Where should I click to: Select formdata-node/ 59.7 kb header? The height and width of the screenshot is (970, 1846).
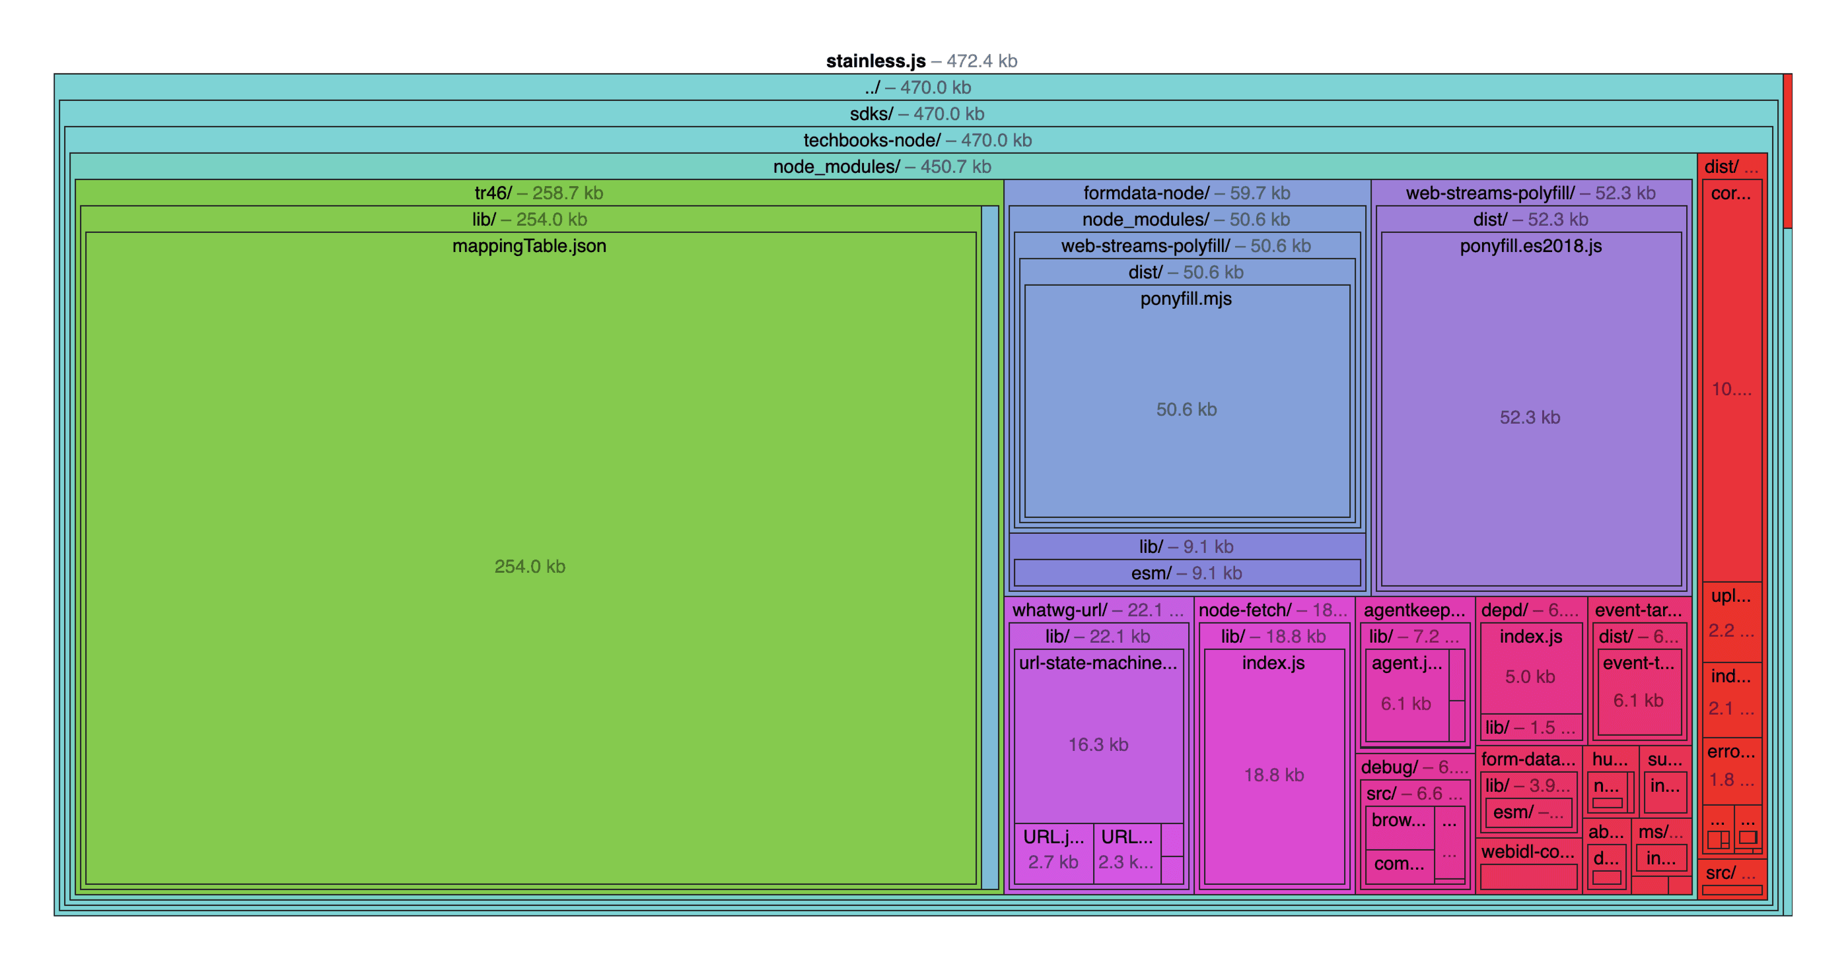coord(1187,193)
